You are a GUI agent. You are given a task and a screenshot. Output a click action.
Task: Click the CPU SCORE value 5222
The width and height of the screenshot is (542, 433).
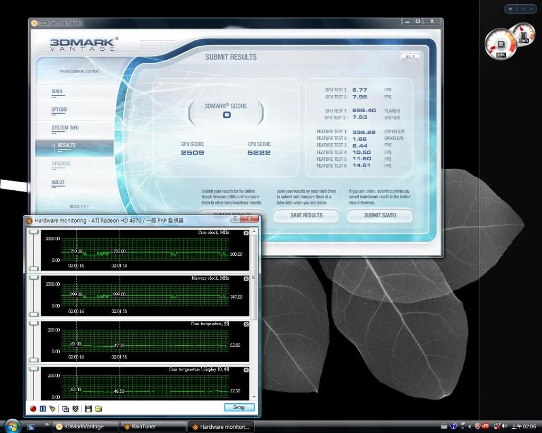coord(259,153)
